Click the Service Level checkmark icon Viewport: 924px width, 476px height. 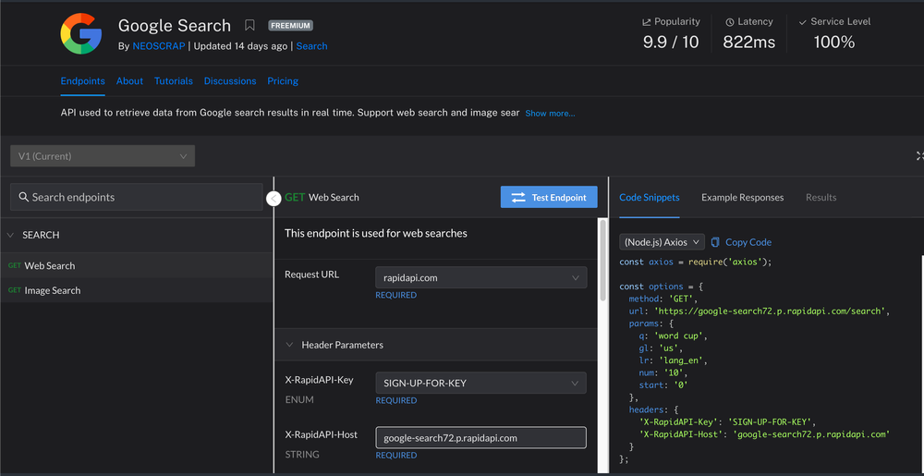click(x=803, y=21)
